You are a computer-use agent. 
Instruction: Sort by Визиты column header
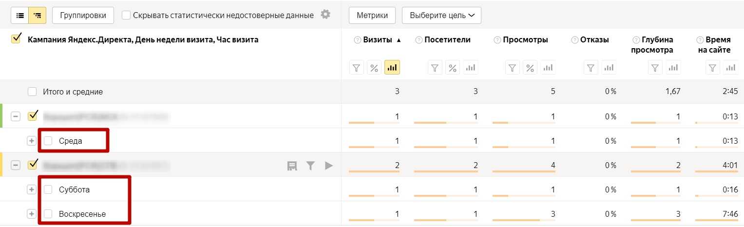378,40
